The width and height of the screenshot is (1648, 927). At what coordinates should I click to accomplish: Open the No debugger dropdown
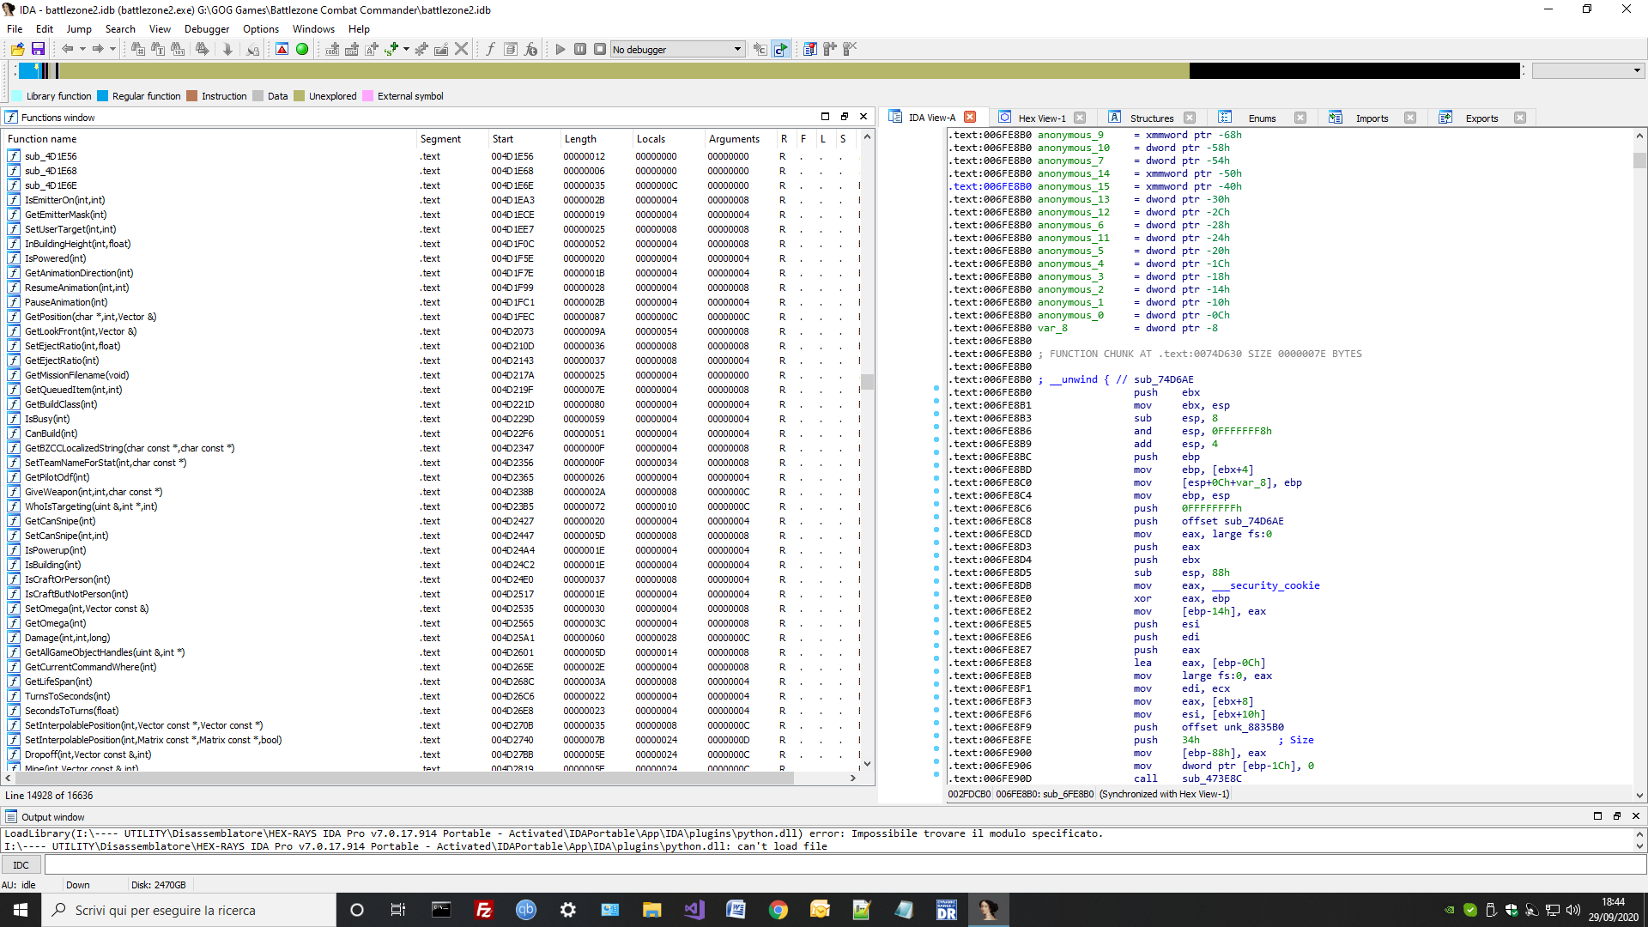[736, 50]
